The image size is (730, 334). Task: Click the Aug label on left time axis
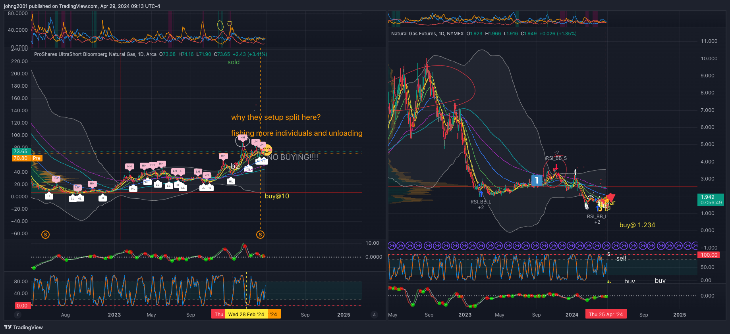coord(66,315)
